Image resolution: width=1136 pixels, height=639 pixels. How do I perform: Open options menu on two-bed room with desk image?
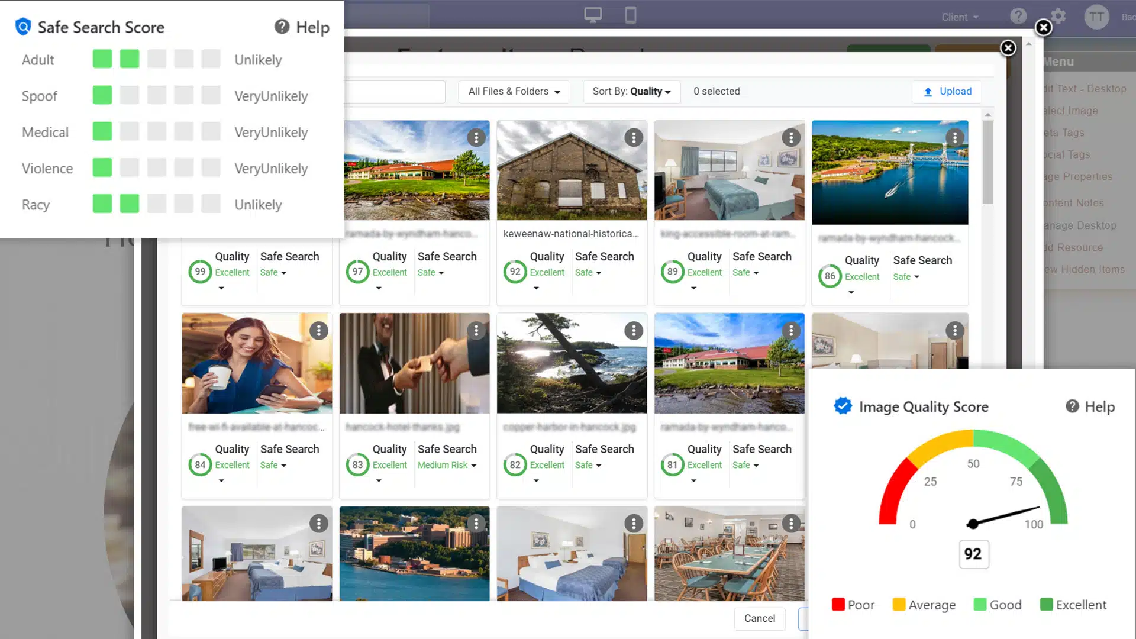click(x=319, y=524)
